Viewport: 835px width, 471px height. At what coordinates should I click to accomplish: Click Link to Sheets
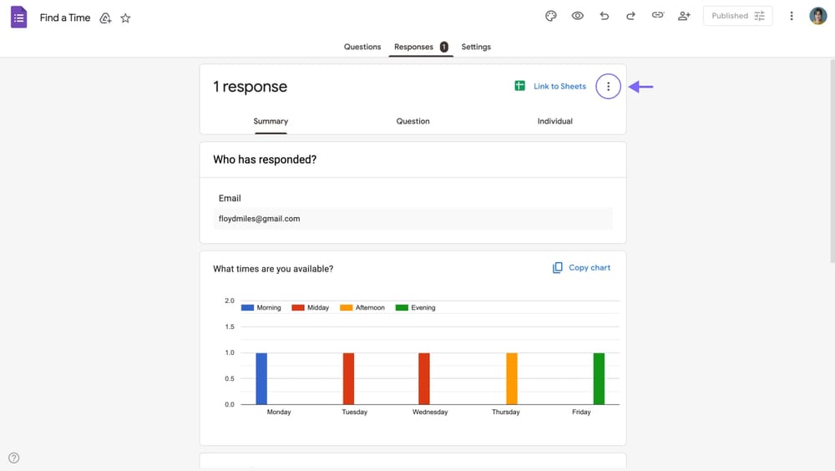click(x=550, y=86)
